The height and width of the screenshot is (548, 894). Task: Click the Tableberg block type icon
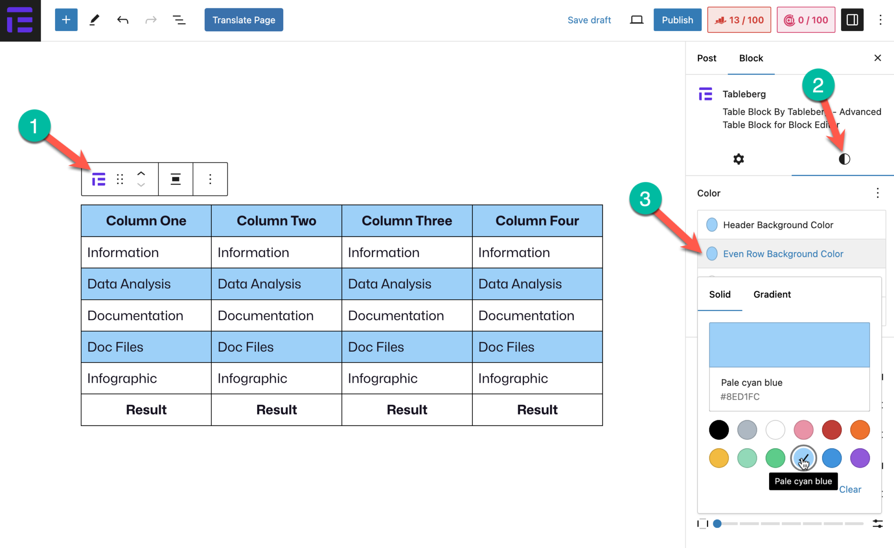[99, 179]
